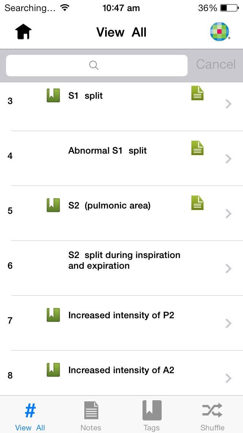243x433 pixels.
Task: Tap the bookmark on Increased intensity of A2
Action: [53, 370]
